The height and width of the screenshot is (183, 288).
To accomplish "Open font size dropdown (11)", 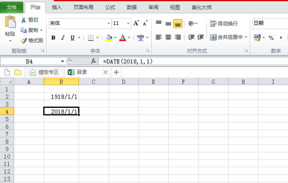I will click(128, 23).
